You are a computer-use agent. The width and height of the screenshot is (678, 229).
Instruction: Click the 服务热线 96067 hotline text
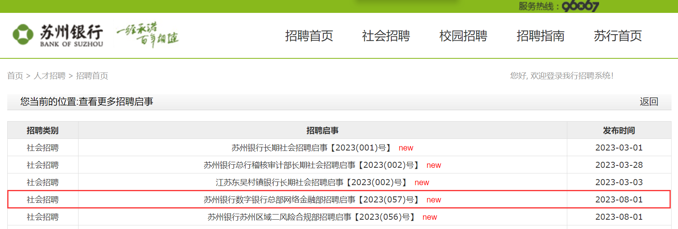(x=559, y=6)
